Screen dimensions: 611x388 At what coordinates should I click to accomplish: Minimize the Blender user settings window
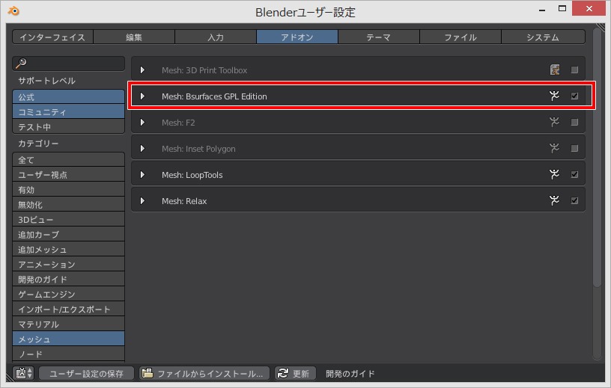click(541, 9)
